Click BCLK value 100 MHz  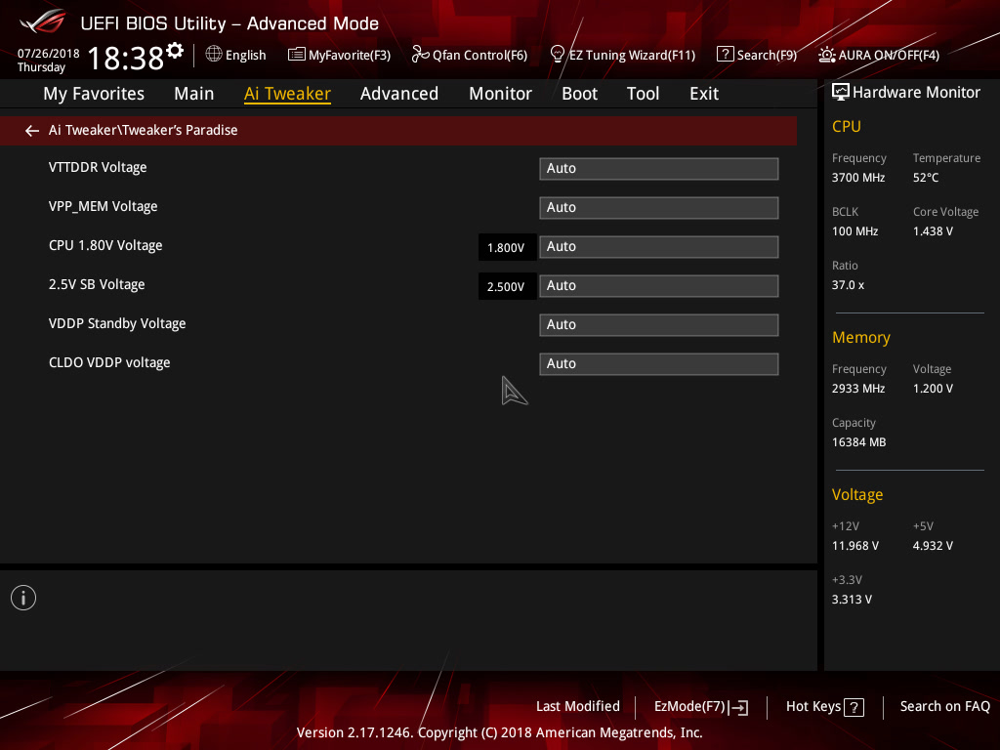854,231
